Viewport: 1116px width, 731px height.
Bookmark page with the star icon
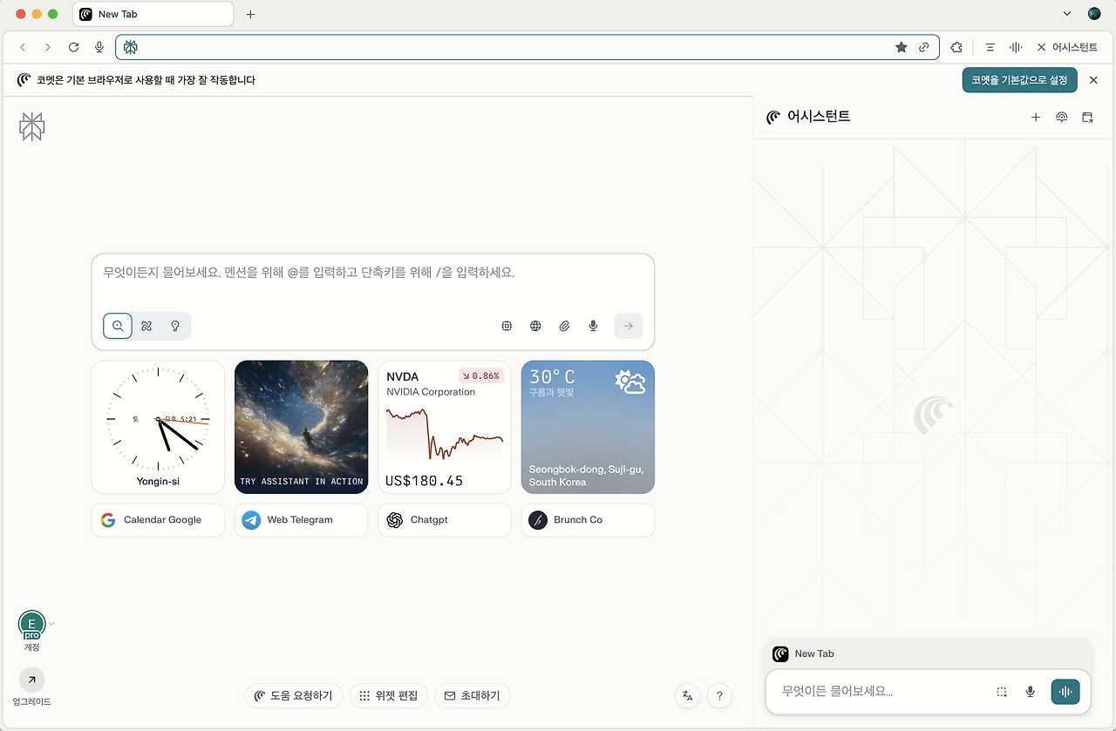[x=902, y=47]
